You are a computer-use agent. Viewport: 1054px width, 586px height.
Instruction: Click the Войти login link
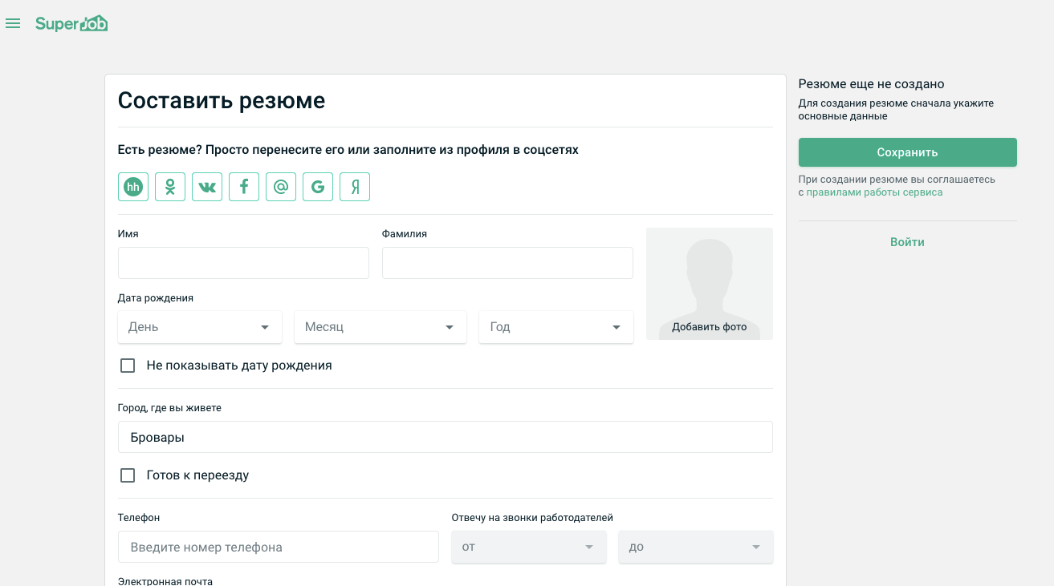pos(907,242)
